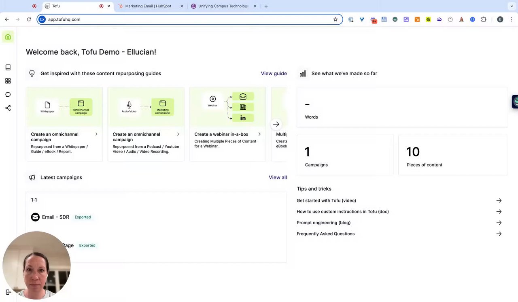This screenshot has width=518, height=302.
Task: Expand the tab search dropdown arrow
Action: point(512,6)
